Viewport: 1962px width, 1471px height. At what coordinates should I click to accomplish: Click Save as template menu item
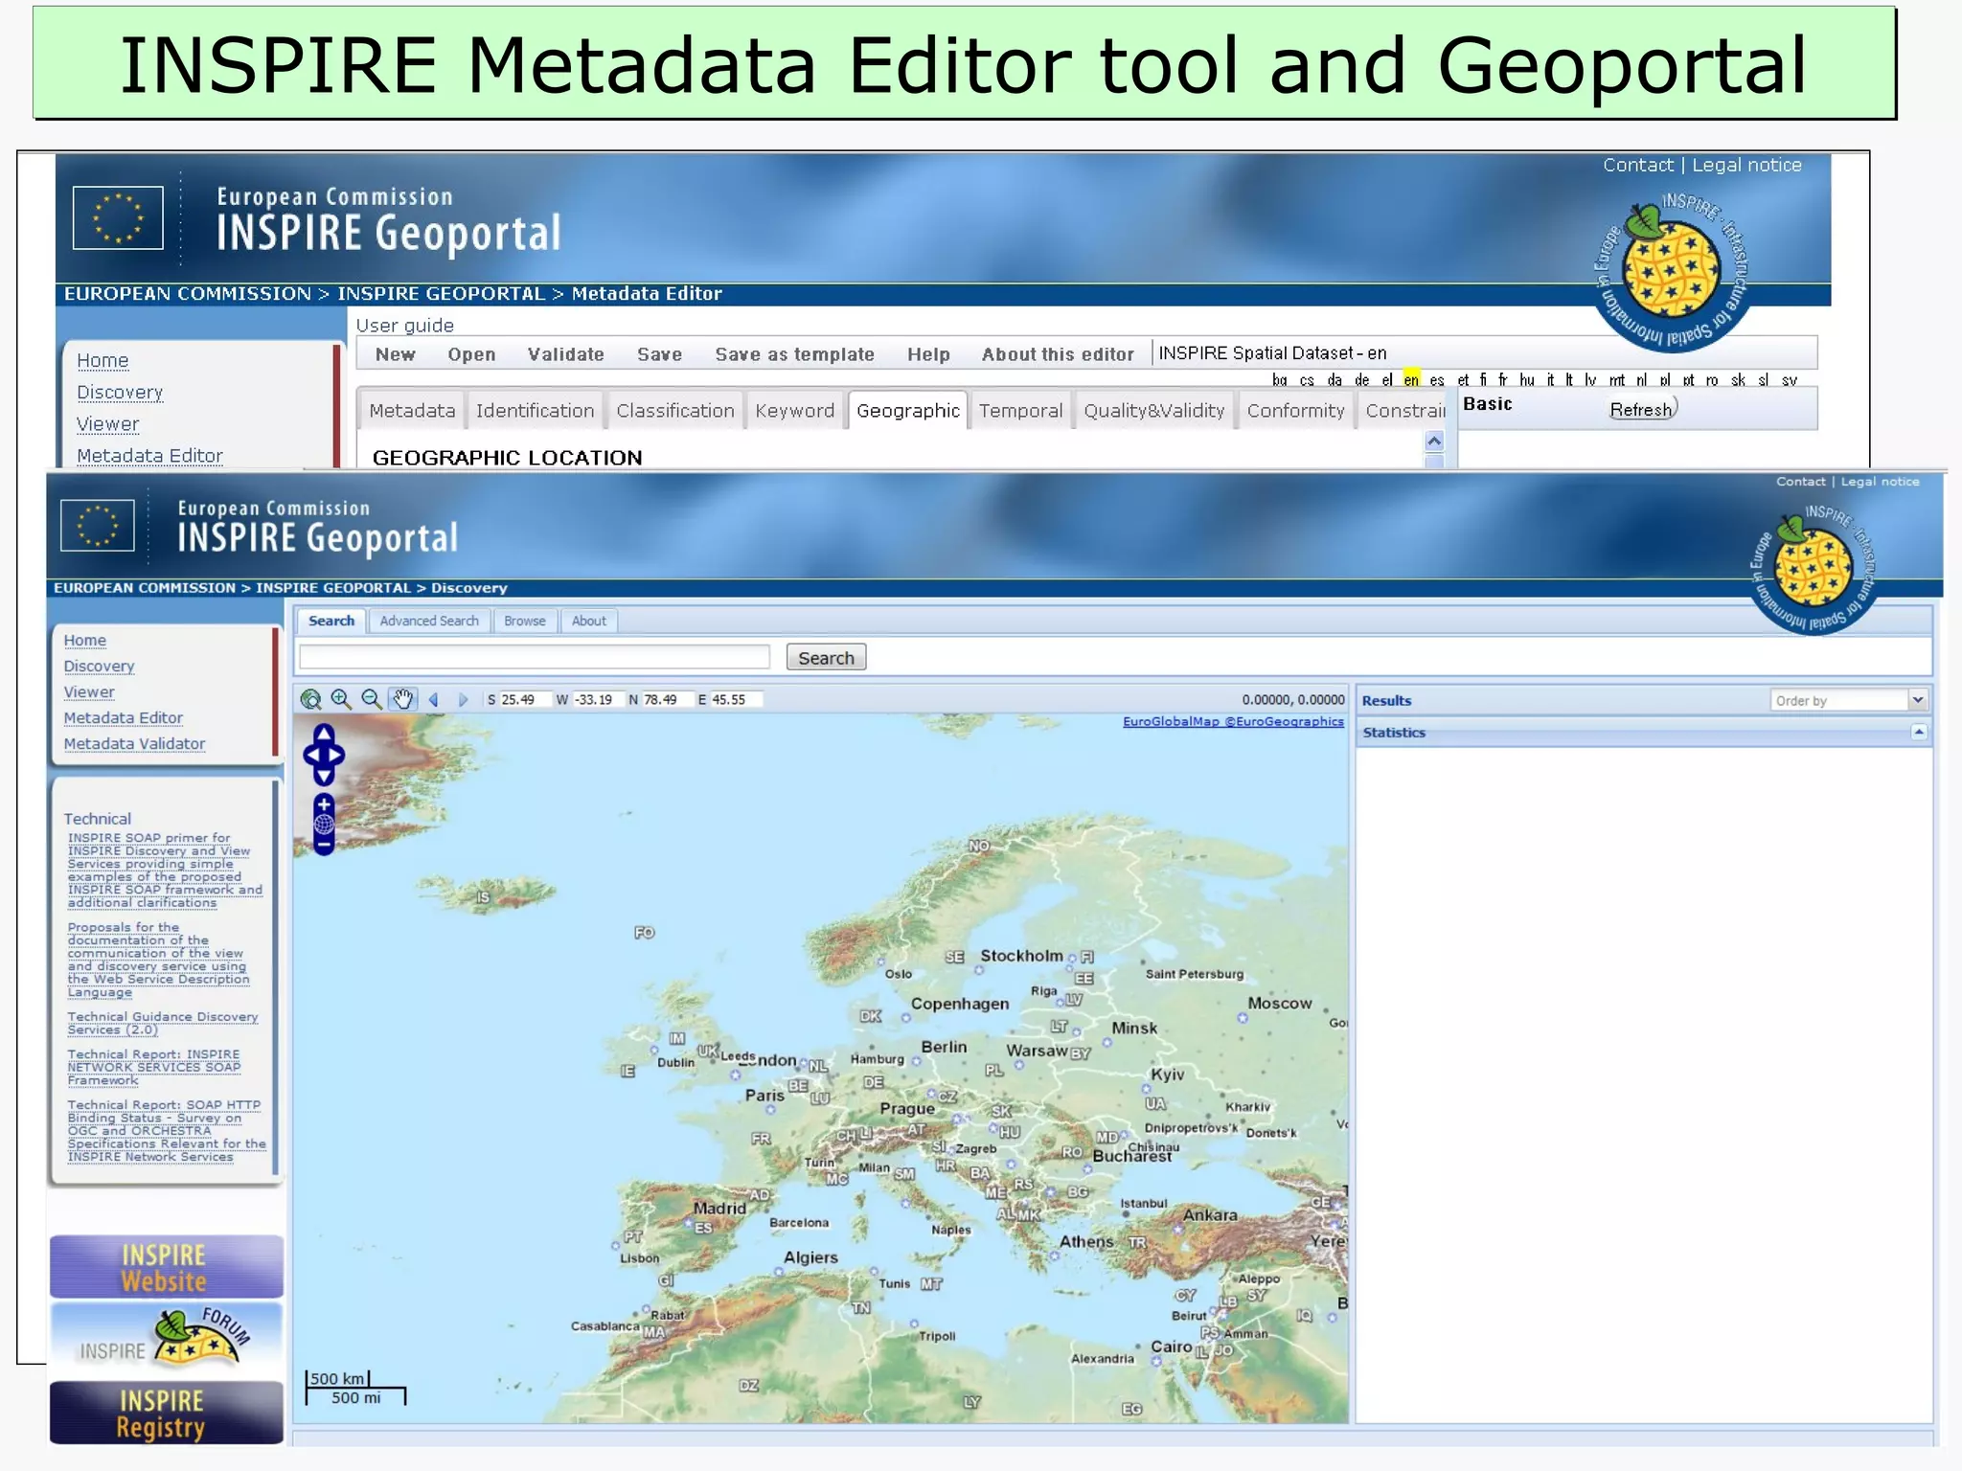tap(794, 354)
